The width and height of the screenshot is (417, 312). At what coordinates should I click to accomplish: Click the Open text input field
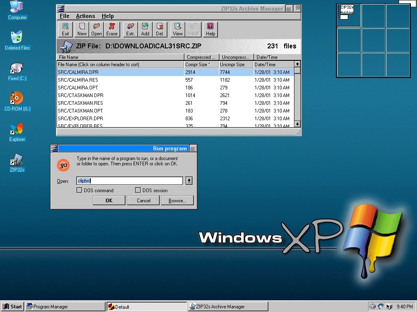(129, 181)
